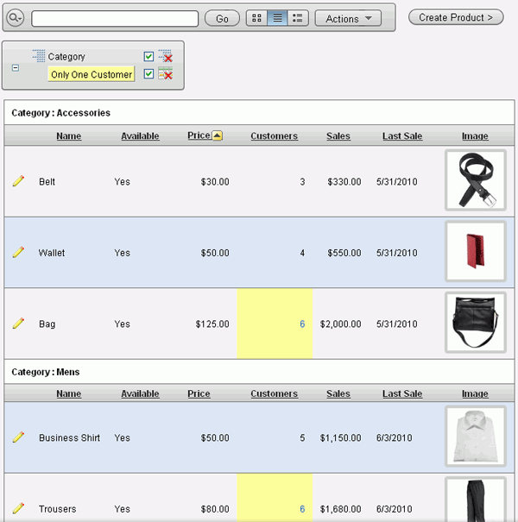Image resolution: width=518 pixels, height=522 pixels.
Task: Click the $1,680.00 sales value
Action: [x=340, y=509]
